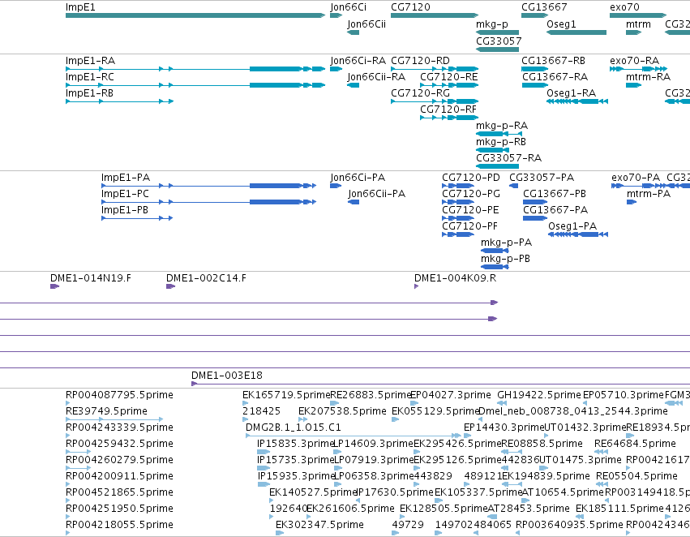The height and width of the screenshot is (537, 690).
Task: Click EST RP004521865.5prime
Action: [x=68, y=500]
